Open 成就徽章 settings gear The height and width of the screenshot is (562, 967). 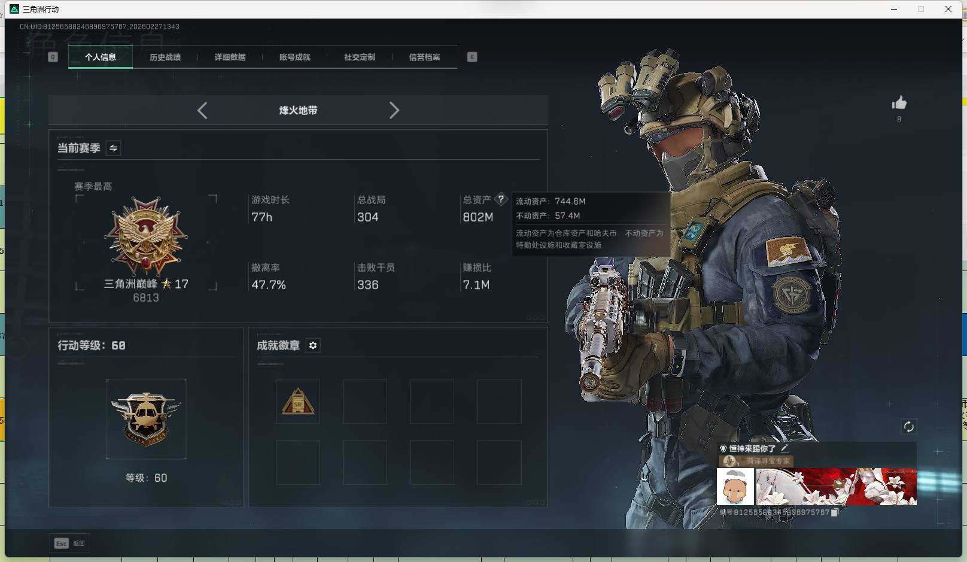click(312, 345)
